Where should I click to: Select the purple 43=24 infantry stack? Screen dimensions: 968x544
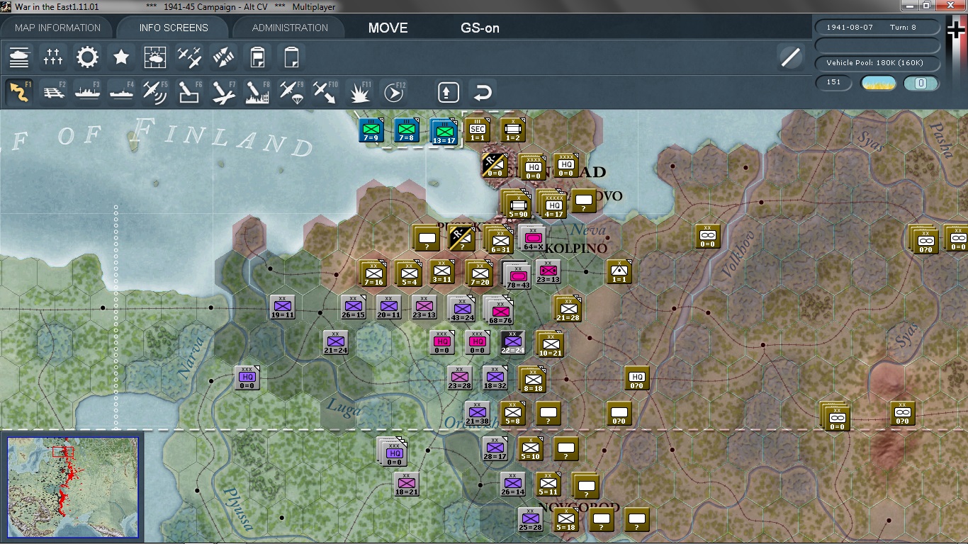(x=462, y=309)
